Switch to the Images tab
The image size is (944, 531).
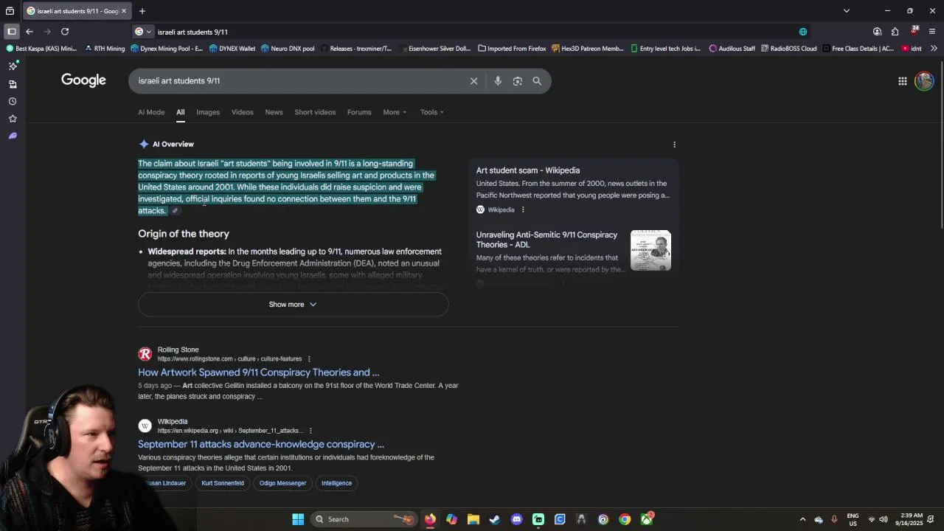click(208, 112)
